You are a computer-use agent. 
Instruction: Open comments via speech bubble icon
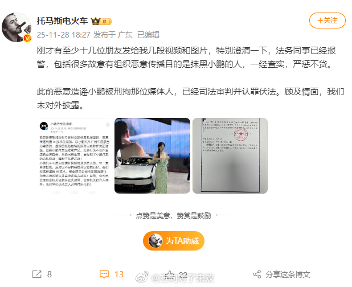[x=104, y=274]
